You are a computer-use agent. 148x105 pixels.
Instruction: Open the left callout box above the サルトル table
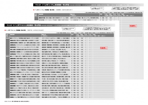click(69, 29)
